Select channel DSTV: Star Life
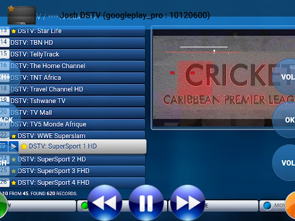Screen dimensions: 295x221 [x=73, y=31]
